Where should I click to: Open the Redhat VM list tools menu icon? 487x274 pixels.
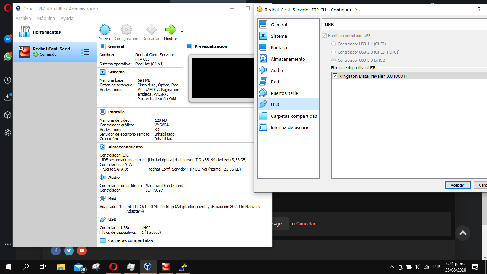pos(84,52)
